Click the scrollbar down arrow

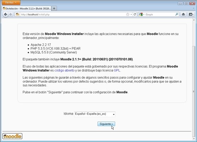click(194, 139)
